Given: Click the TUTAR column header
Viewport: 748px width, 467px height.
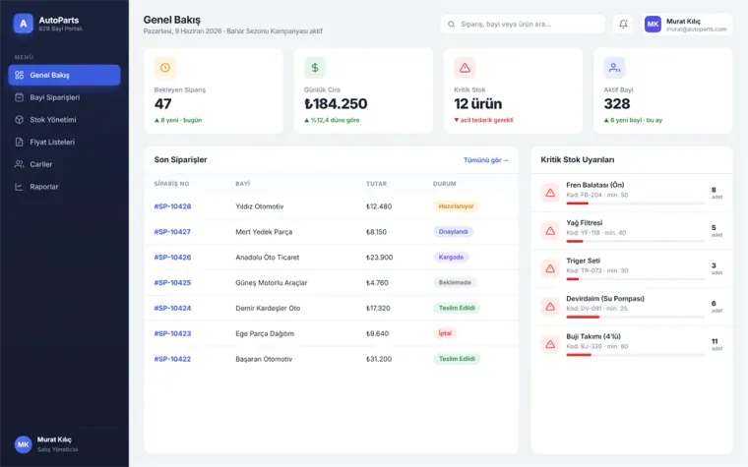Looking at the screenshot, I should click(x=376, y=184).
